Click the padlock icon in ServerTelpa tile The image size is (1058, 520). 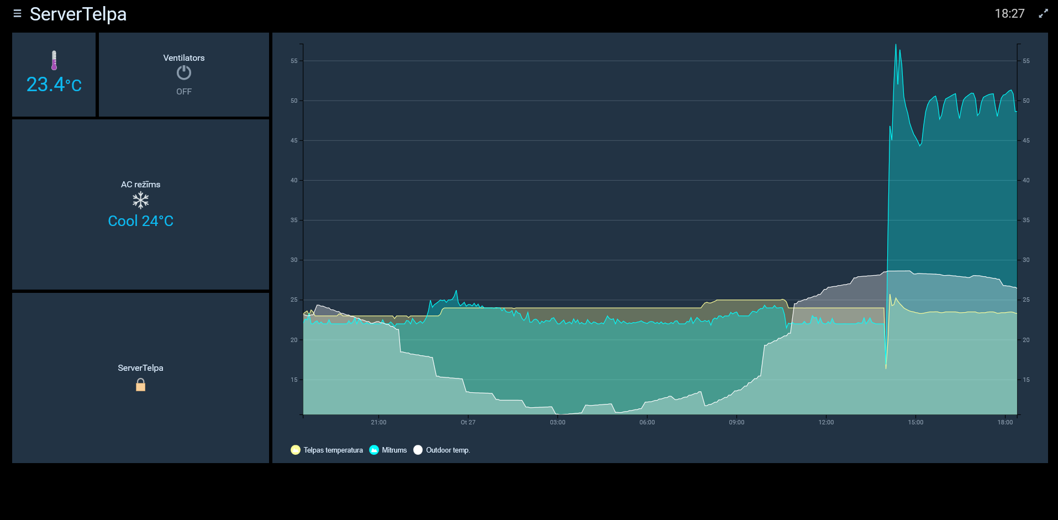click(141, 385)
